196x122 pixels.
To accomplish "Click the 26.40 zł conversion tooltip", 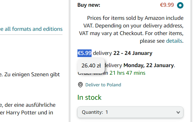I will (91, 65).
